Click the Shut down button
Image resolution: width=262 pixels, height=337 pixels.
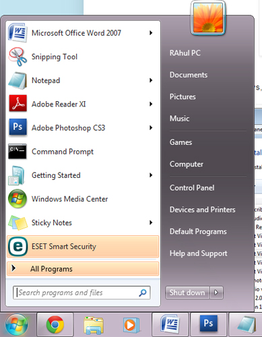[x=187, y=293]
